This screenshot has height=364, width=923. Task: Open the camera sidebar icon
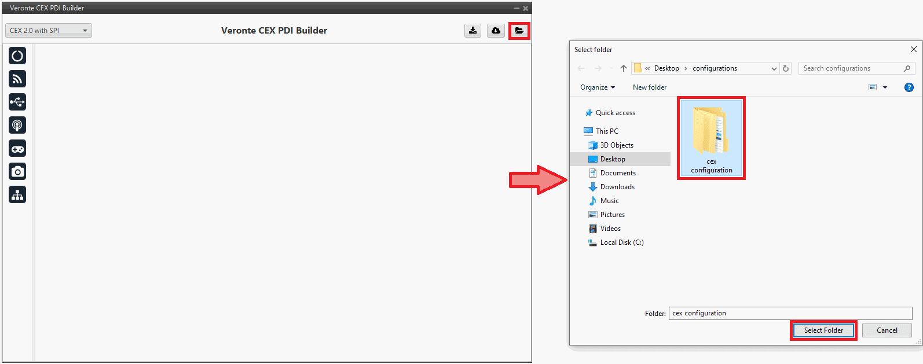[x=17, y=172]
